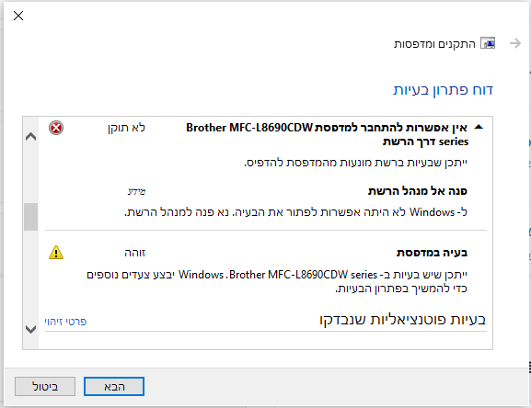Click the 'בעיות פוטנציאליות שנבדקו' section heading
Screen dimensions: 531x408
pyautogui.click(x=403, y=320)
